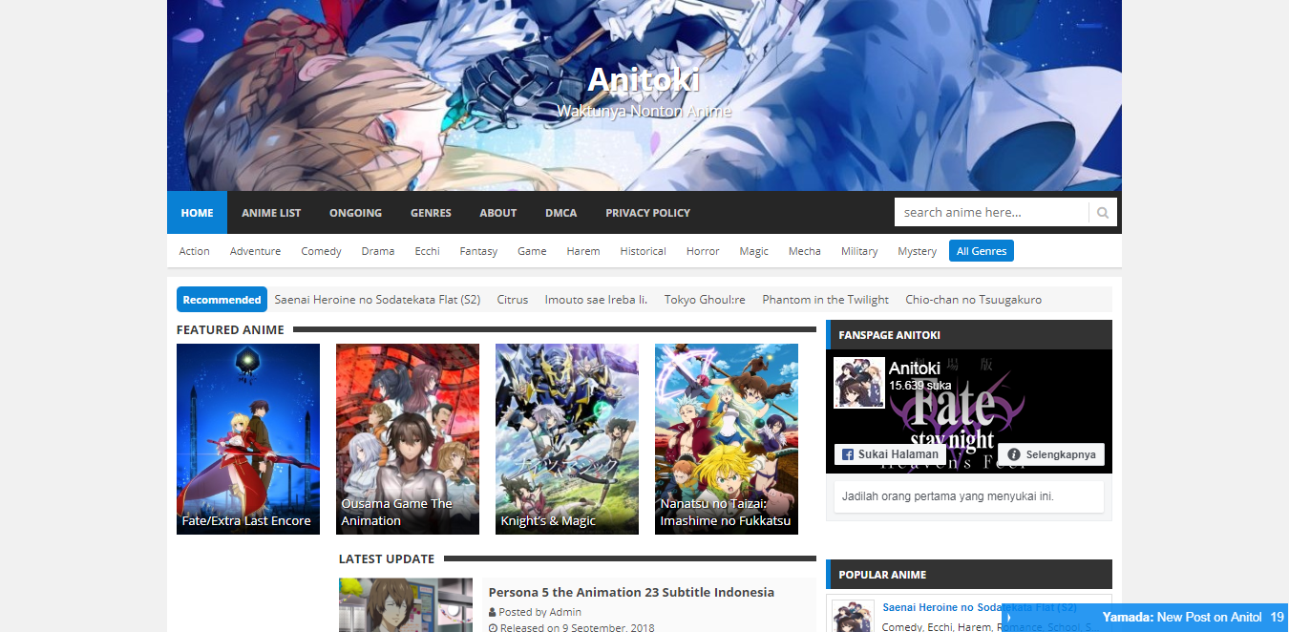Click the Anitoki site title

coord(644,79)
